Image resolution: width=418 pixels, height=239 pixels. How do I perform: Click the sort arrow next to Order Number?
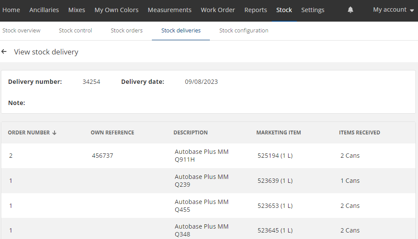(55, 133)
